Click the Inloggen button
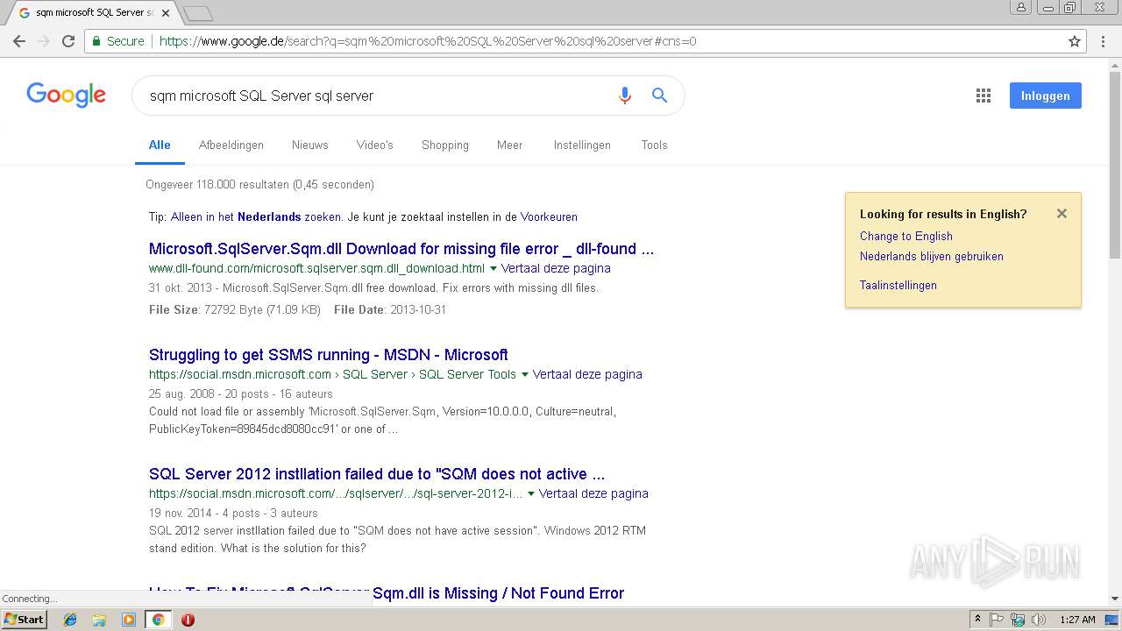This screenshot has width=1122, height=631. [x=1045, y=96]
